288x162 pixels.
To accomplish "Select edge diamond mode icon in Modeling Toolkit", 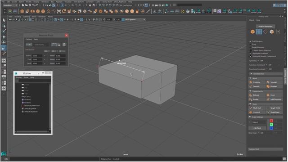I will point(265,32).
